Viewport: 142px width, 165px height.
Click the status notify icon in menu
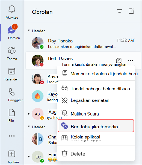tap(64, 126)
